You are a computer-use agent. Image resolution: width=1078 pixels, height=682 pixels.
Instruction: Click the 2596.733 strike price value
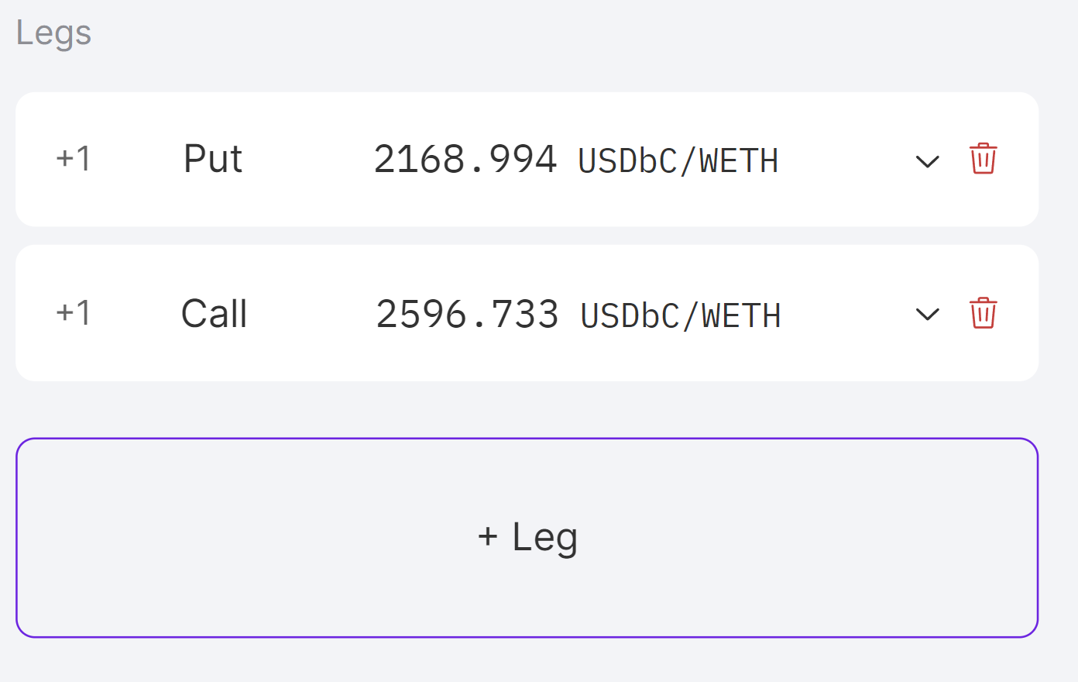pyautogui.click(x=467, y=315)
